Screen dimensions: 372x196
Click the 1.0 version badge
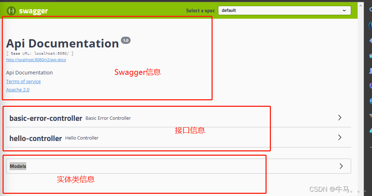click(126, 40)
